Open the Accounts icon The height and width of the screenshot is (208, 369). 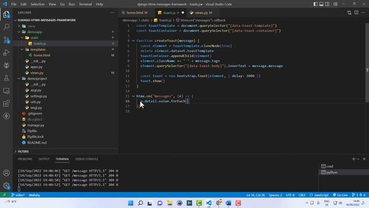[6, 173]
